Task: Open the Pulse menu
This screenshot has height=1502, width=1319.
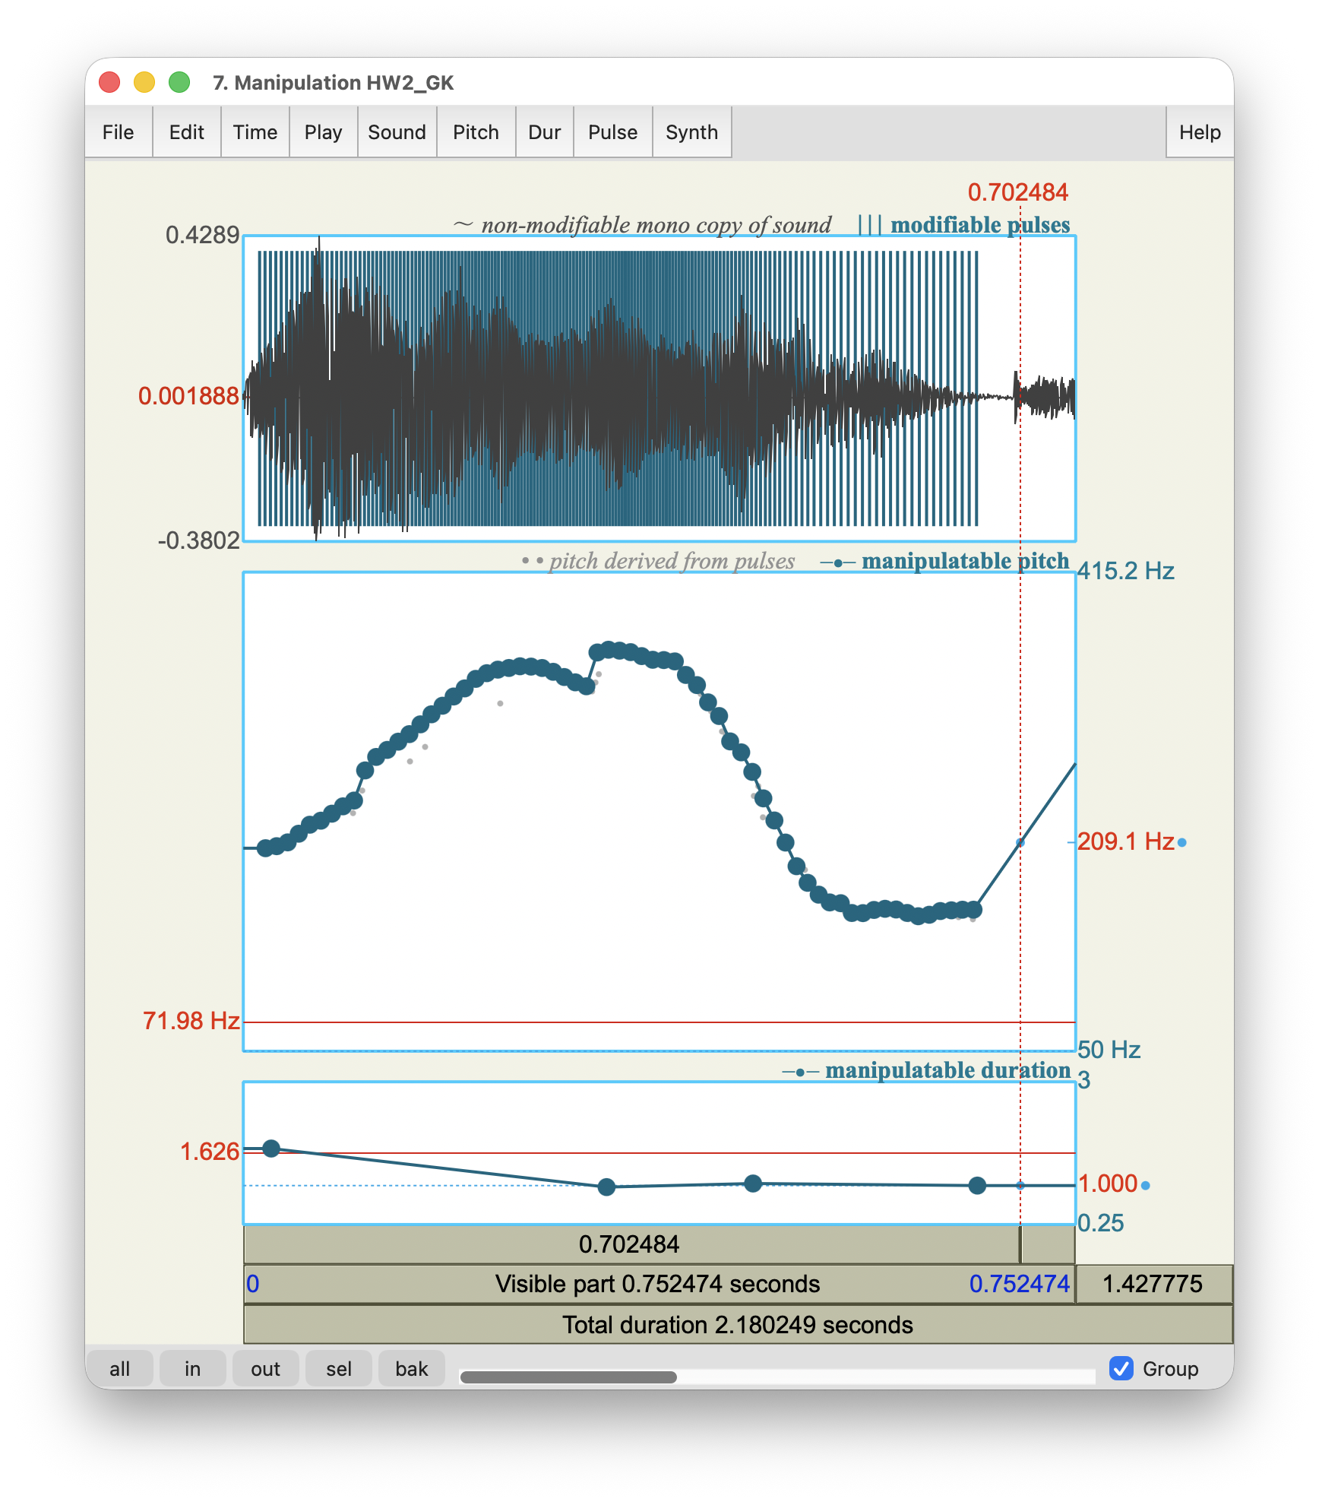Action: point(612,132)
